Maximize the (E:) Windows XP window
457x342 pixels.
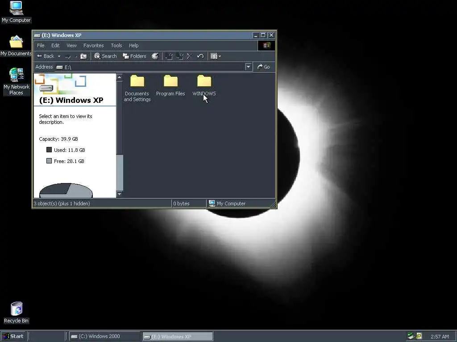(x=263, y=35)
